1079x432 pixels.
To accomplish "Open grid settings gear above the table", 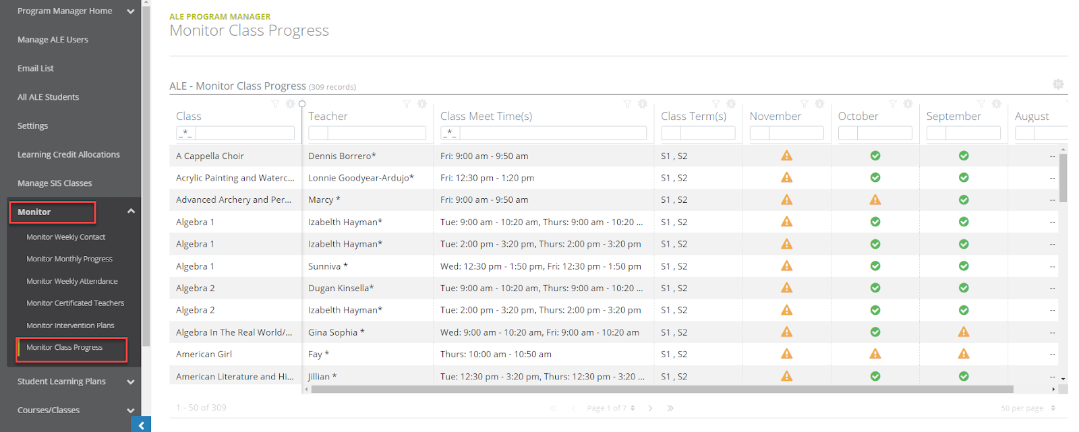I will tap(1058, 84).
